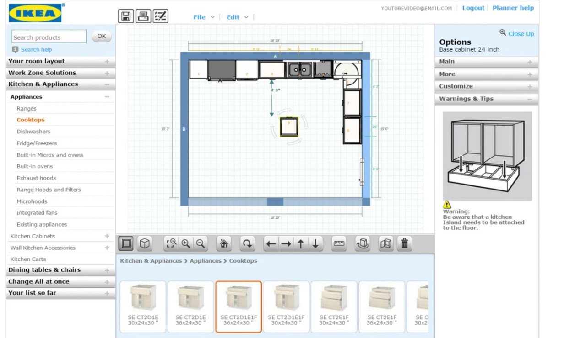Select Dishwashers category
This screenshot has height=338, width=586.
tap(33, 132)
